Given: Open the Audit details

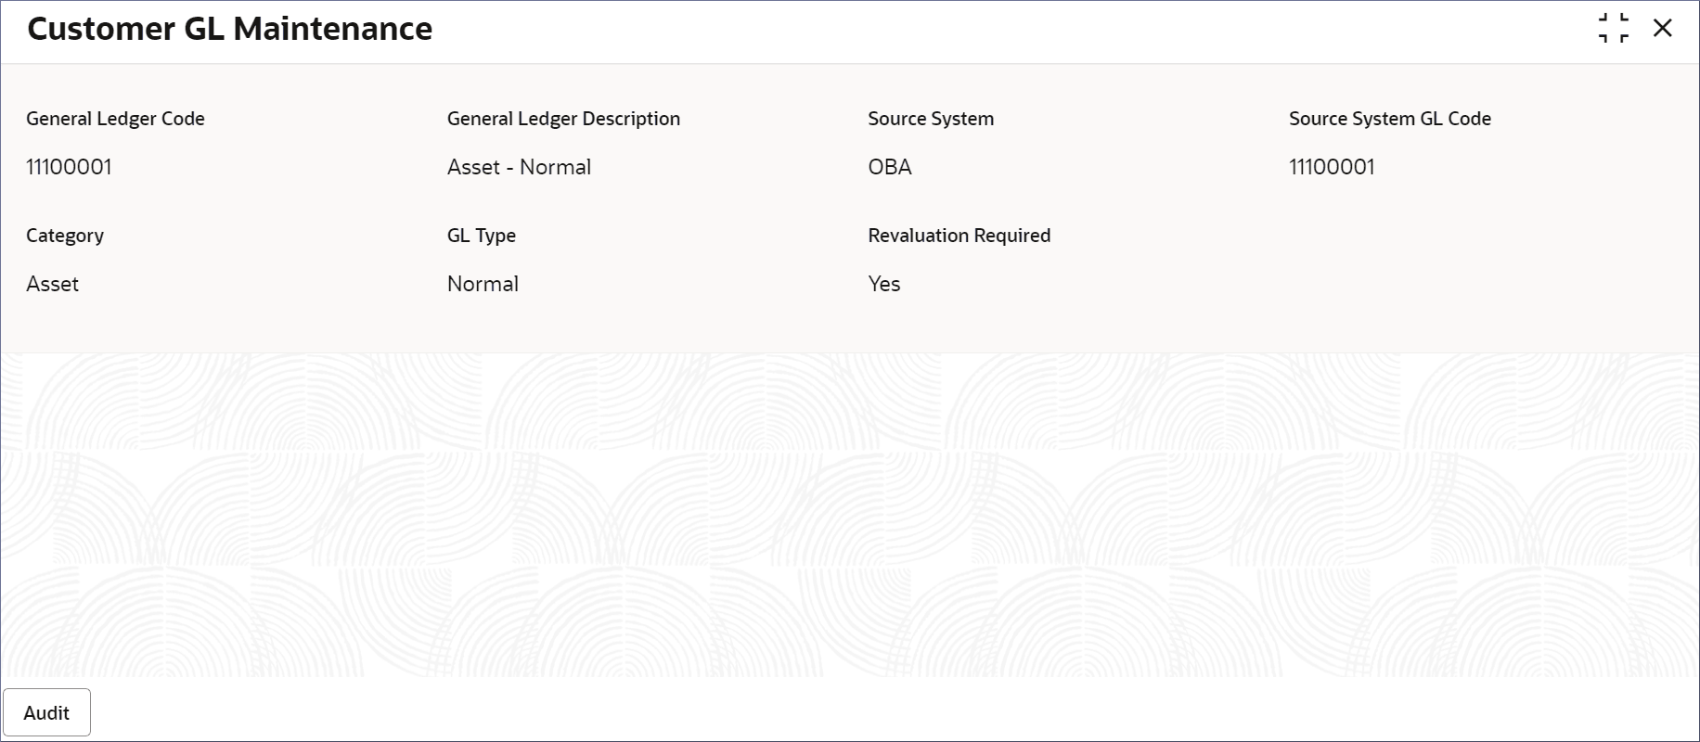Looking at the screenshot, I should click(x=46, y=712).
